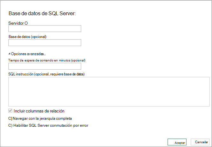Click the "Base de datos de SQL Server" heading
Viewport: 212px width, 147px height.
pos(42,13)
